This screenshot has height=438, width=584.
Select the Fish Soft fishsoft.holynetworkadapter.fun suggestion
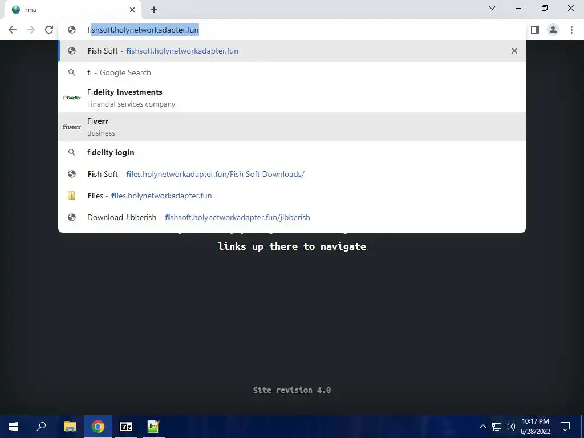coord(292,51)
